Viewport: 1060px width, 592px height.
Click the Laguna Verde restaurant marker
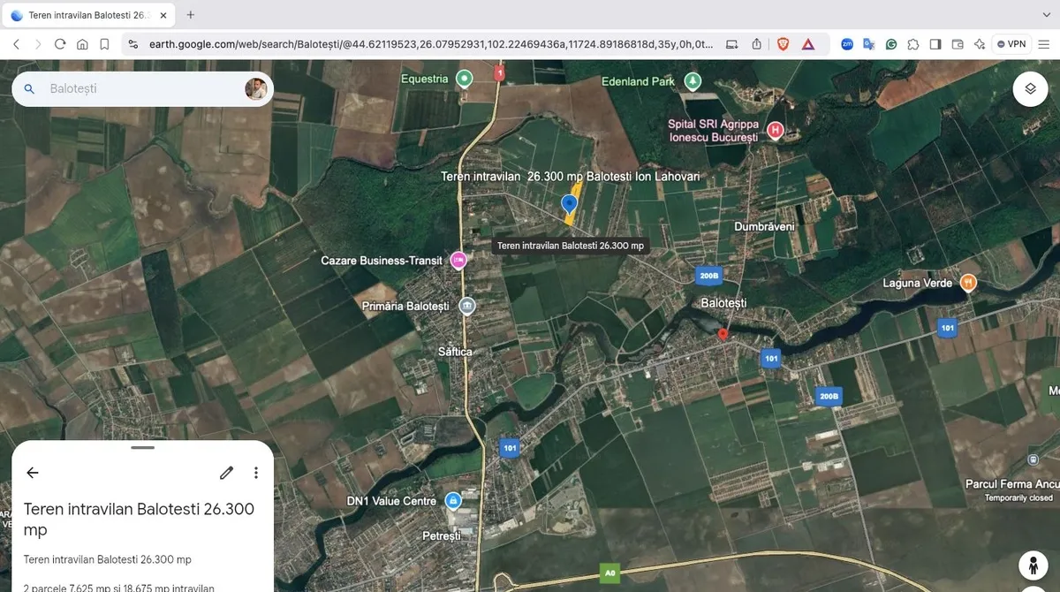point(968,283)
